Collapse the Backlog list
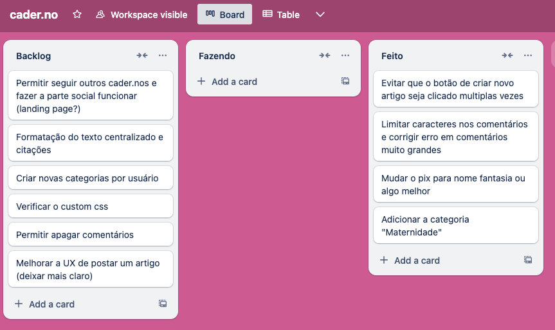 [x=142, y=55]
